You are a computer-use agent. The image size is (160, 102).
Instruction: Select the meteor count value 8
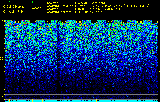[x=36, y=12]
